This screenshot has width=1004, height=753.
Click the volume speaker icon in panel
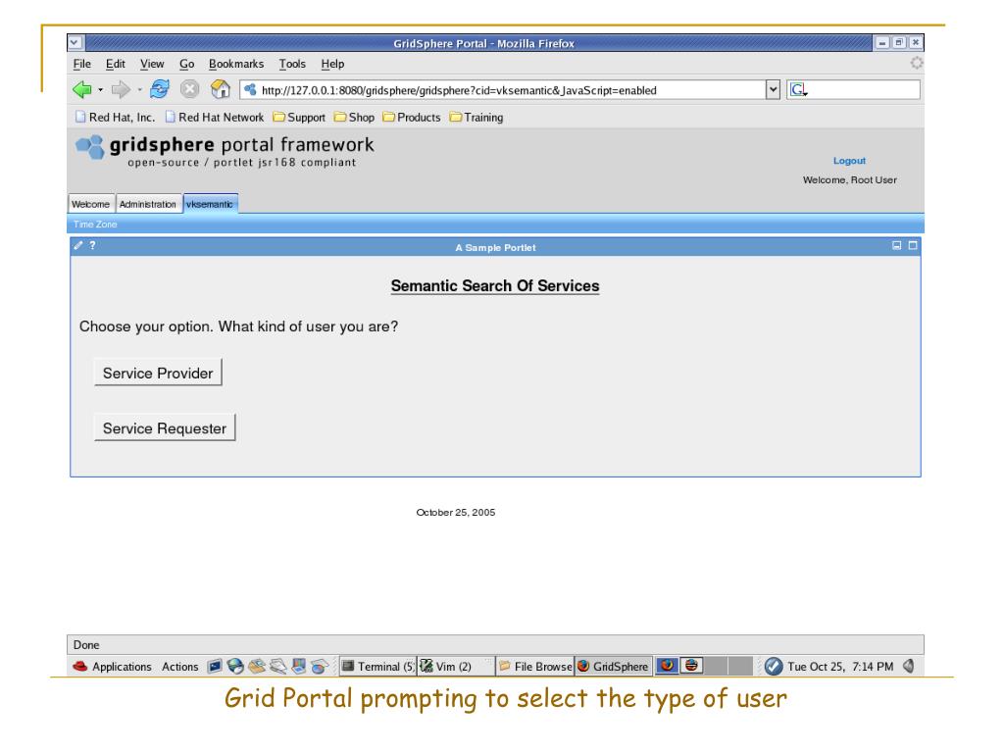[907, 667]
